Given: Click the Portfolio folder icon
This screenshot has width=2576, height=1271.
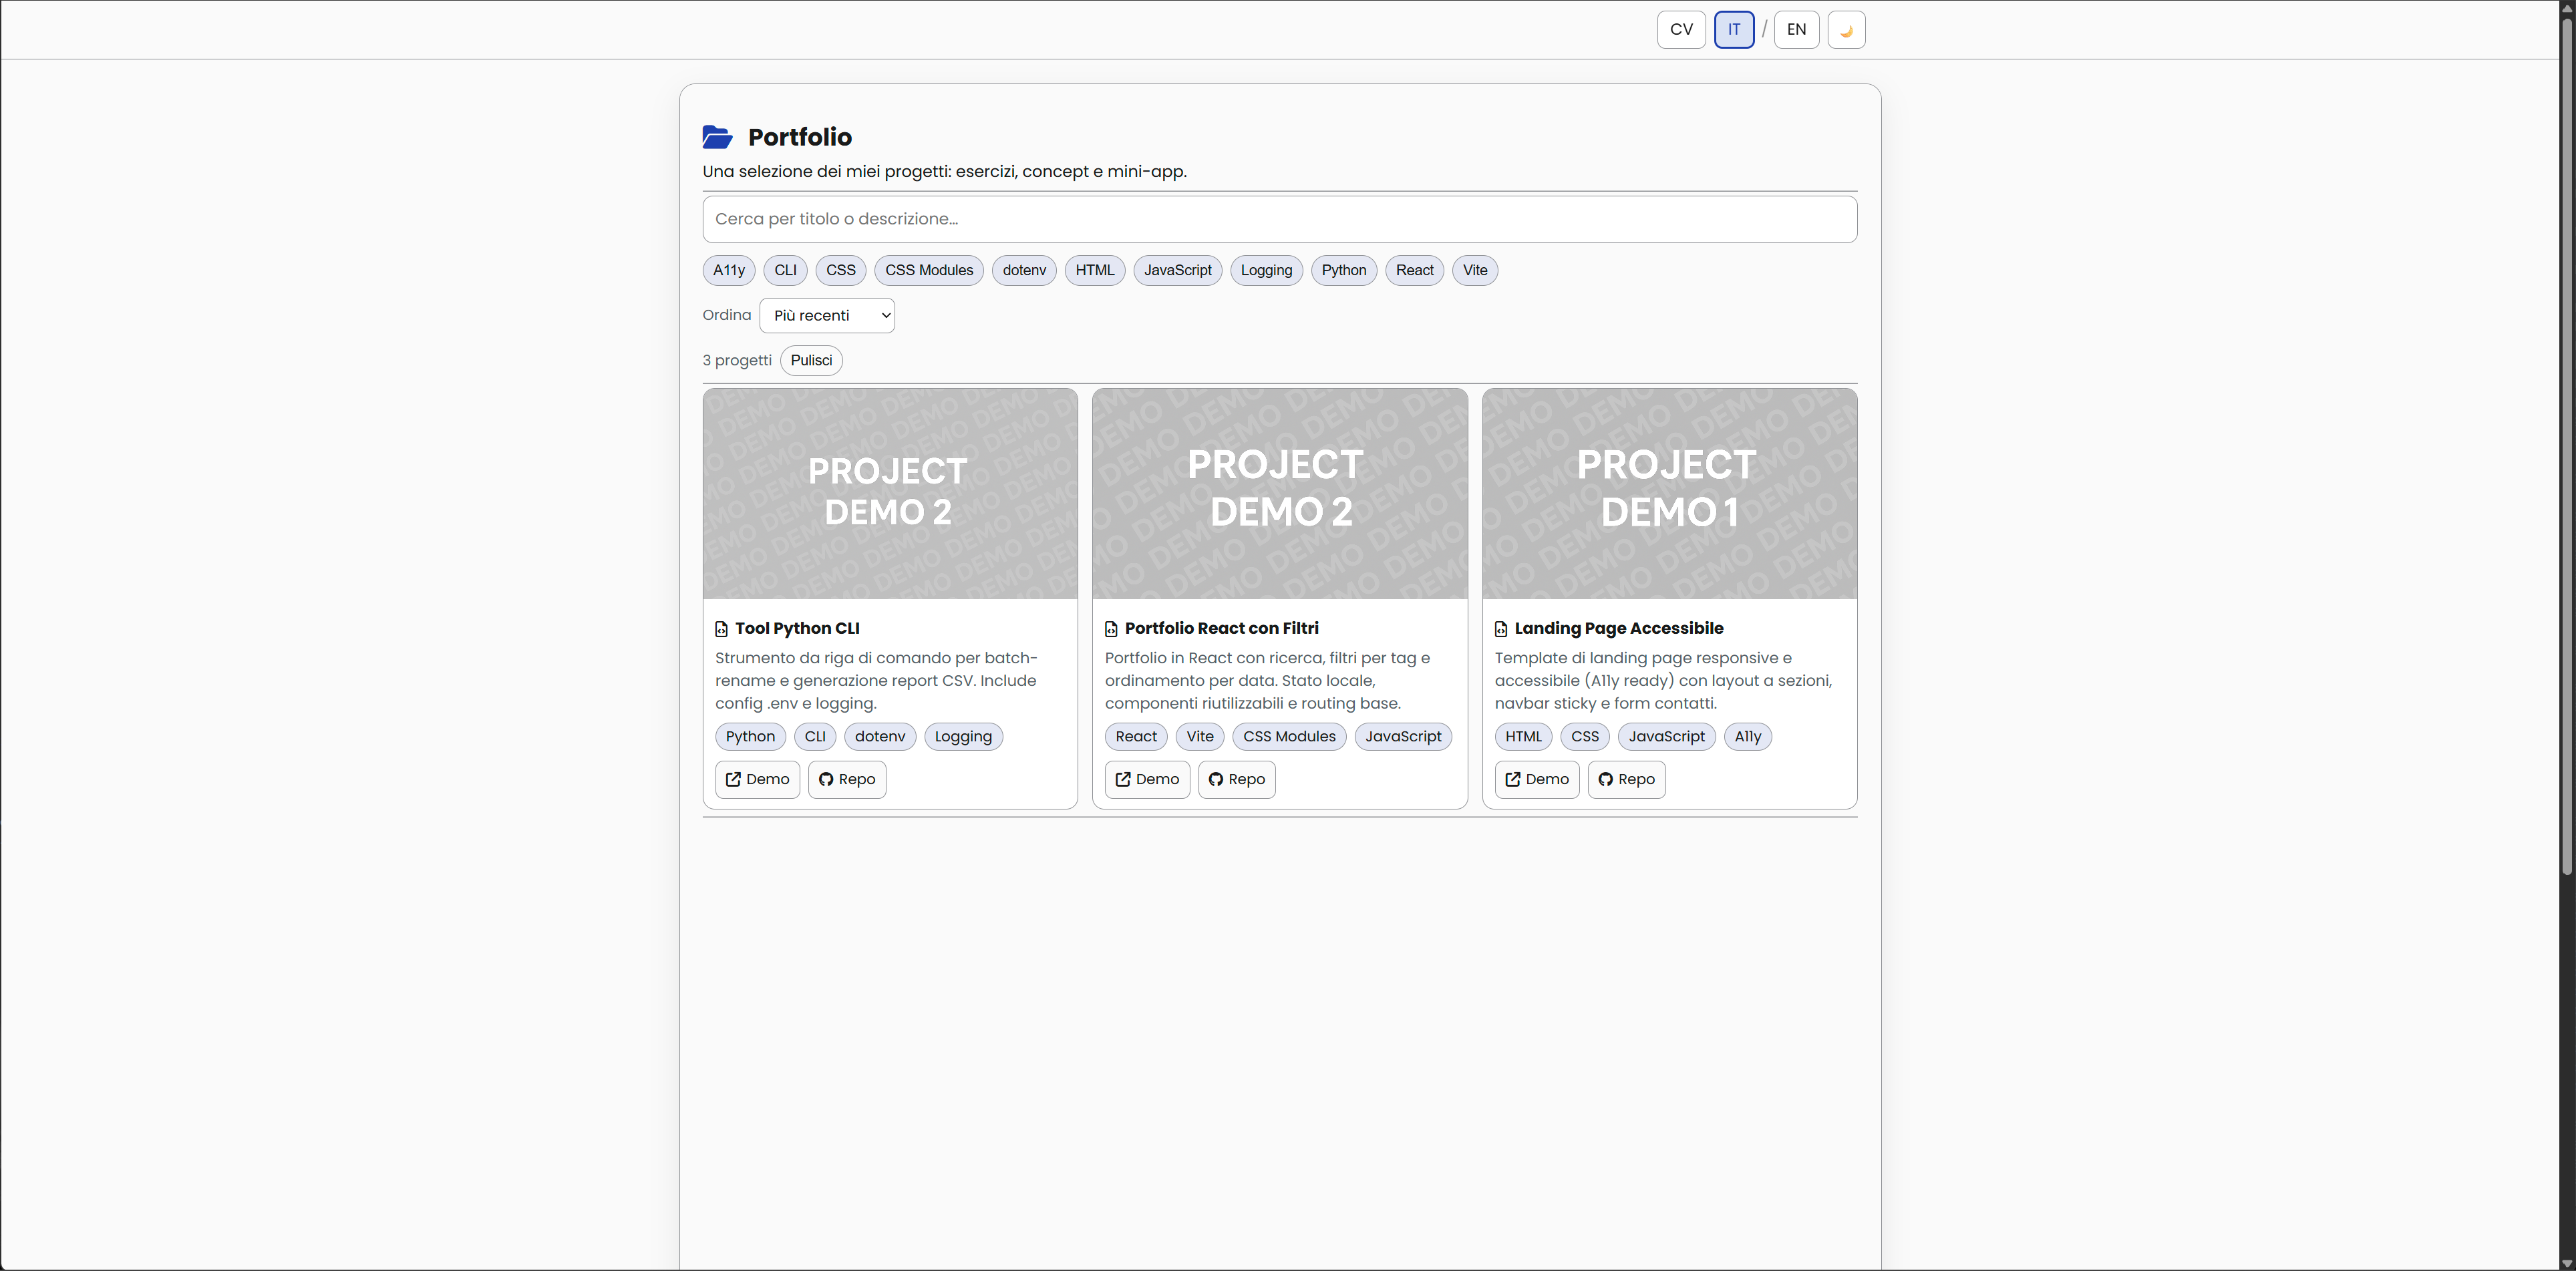Looking at the screenshot, I should pyautogui.click(x=717, y=137).
